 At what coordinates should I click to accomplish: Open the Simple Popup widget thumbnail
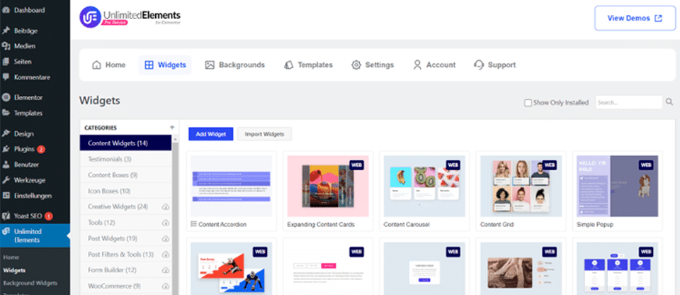[x=617, y=186]
